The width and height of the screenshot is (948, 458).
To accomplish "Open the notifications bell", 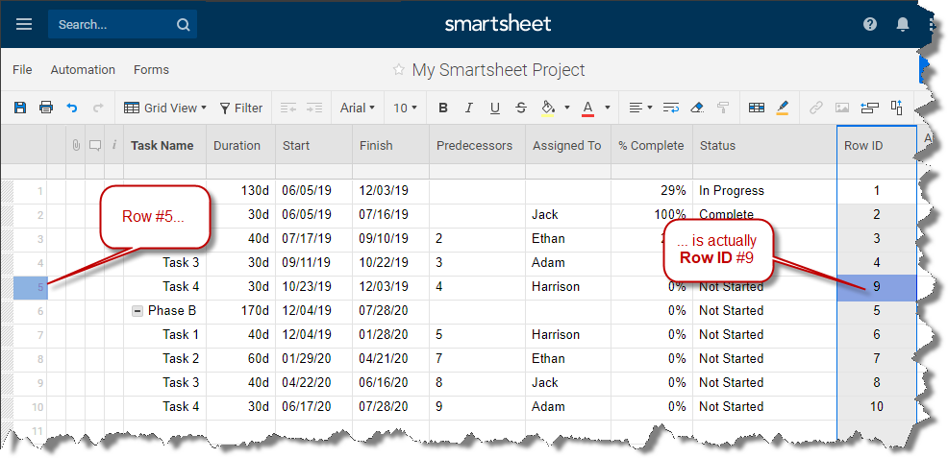I will (903, 24).
